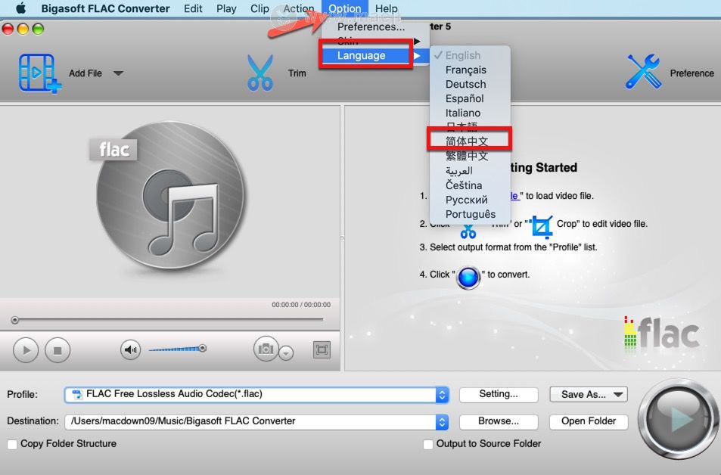Choose Português language
This screenshot has height=475, width=721.
[470, 214]
